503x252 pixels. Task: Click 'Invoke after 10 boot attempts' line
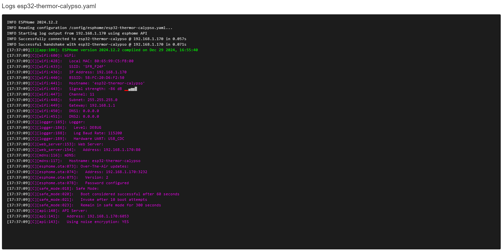click(77, 200)
